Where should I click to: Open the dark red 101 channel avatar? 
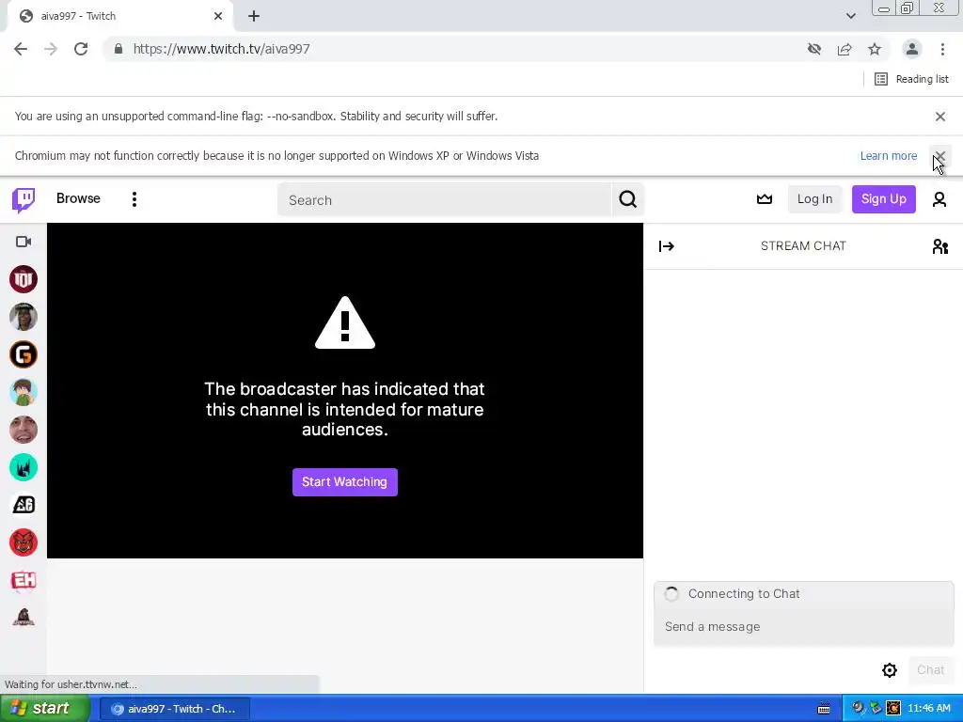(24, 279)
